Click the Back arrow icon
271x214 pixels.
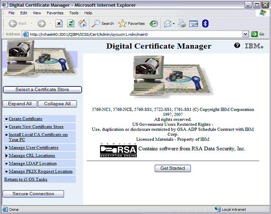coord(13,24)
